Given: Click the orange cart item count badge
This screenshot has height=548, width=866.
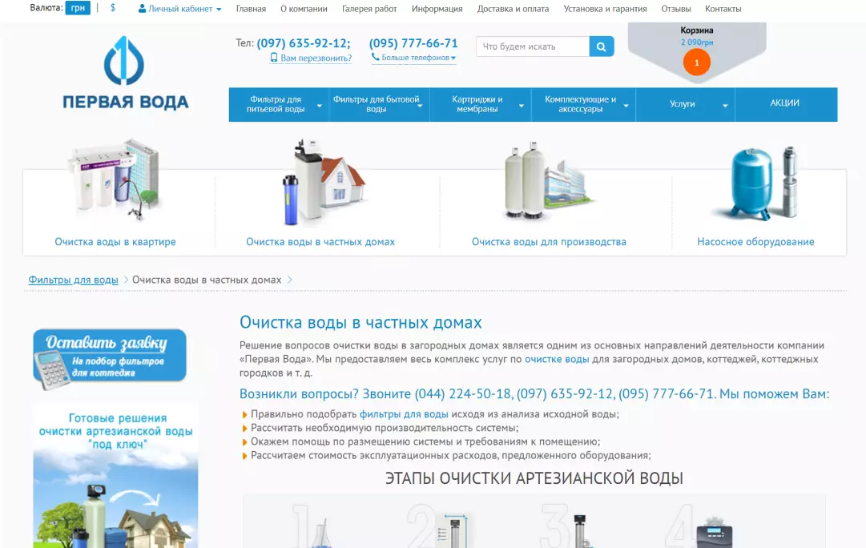Looking at the screenshot, I should (x=696, y=62).
